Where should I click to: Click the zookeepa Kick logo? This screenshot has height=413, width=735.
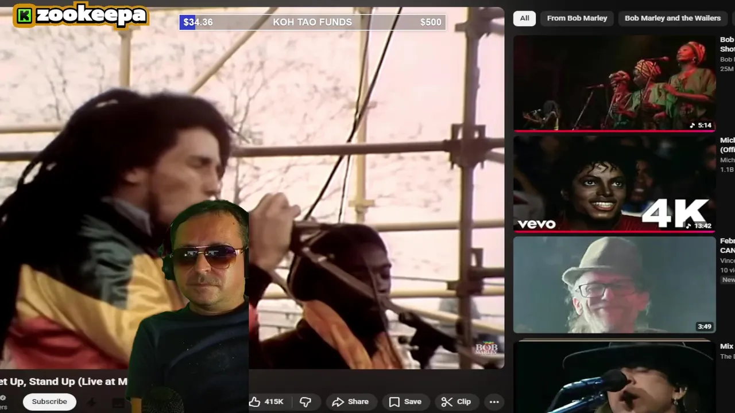[81, 15]
